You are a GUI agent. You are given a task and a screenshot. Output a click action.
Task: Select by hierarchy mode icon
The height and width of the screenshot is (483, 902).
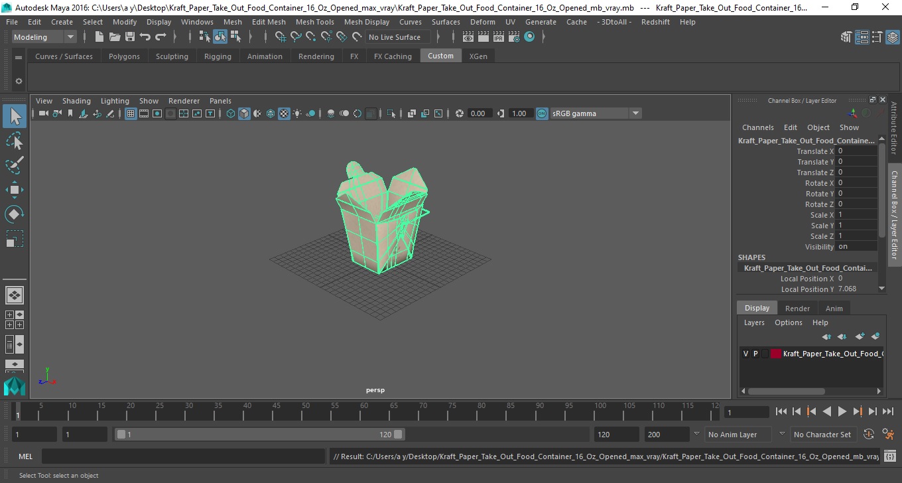click(x=204, y=37)
